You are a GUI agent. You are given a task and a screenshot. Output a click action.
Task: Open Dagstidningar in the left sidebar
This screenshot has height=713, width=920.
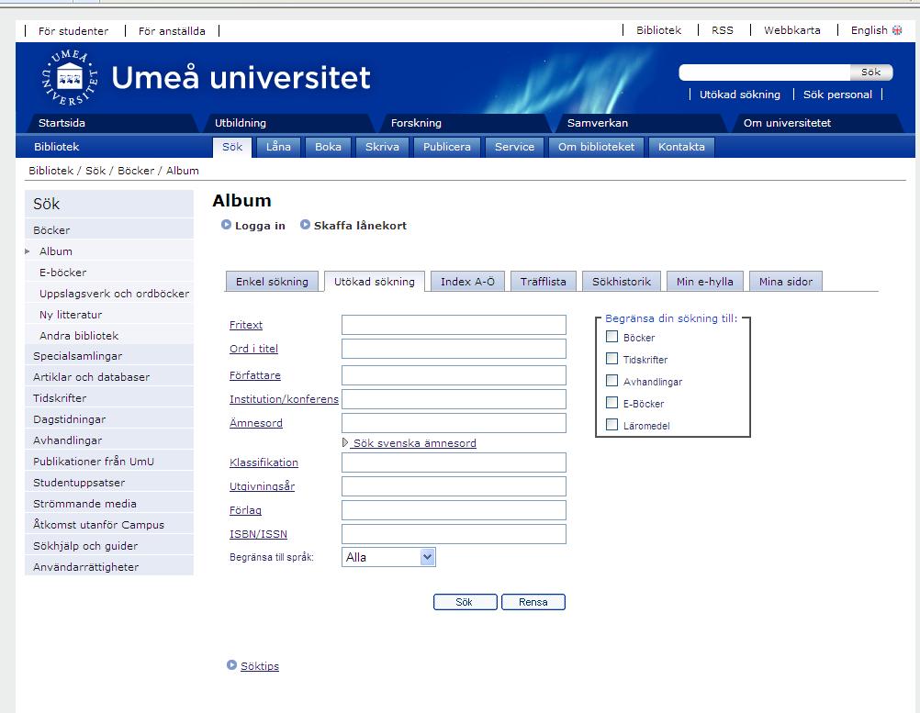point(109,419)
